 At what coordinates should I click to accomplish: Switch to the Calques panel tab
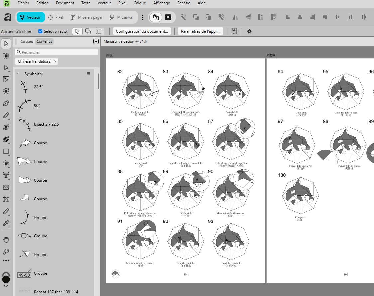point(27,41)
